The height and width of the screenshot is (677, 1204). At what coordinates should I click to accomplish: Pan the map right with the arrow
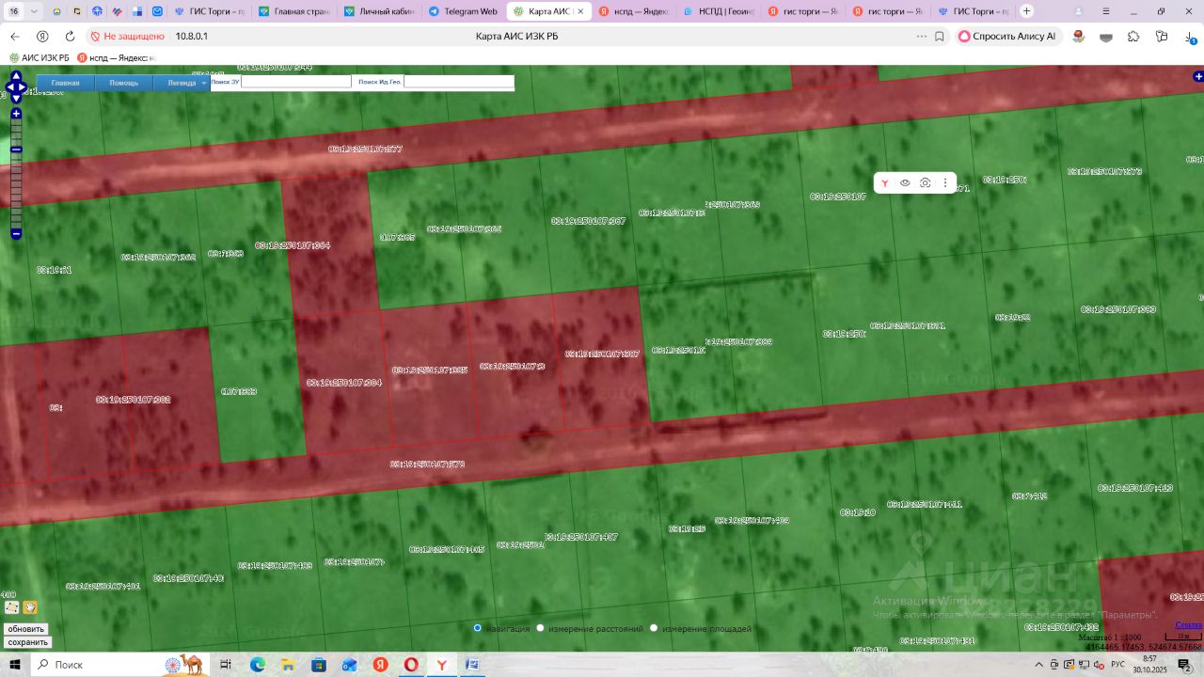coord(25,87)
